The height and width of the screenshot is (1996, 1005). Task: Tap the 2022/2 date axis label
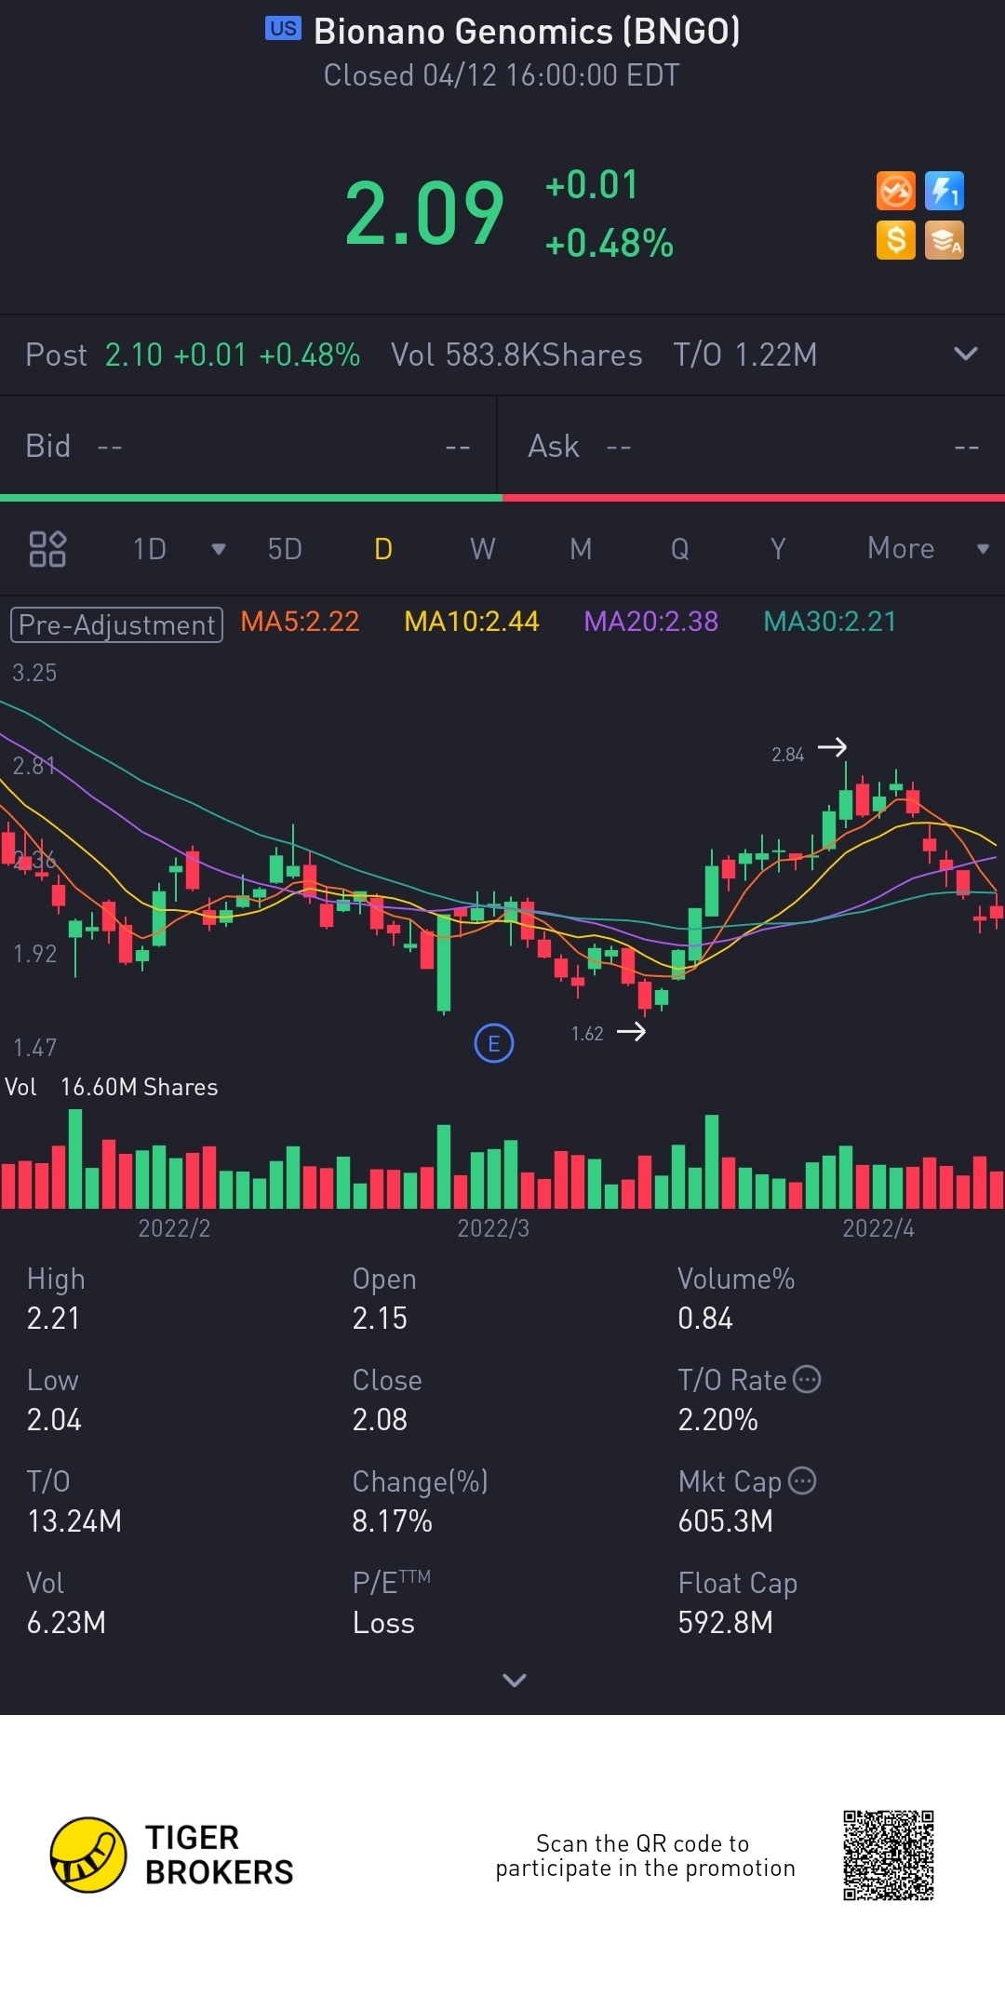point(174,1228)
